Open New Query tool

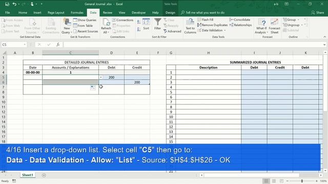(67, 26)
